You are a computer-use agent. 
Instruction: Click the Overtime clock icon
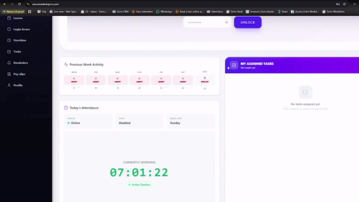pos(9,40)
